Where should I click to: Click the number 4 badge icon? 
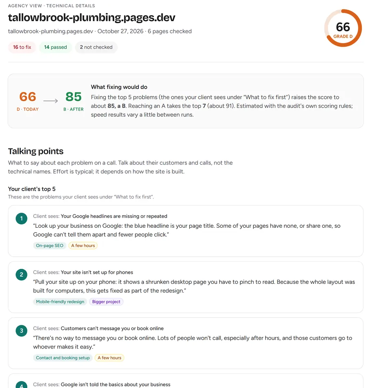pyautogui.click(x=22, y=385)
